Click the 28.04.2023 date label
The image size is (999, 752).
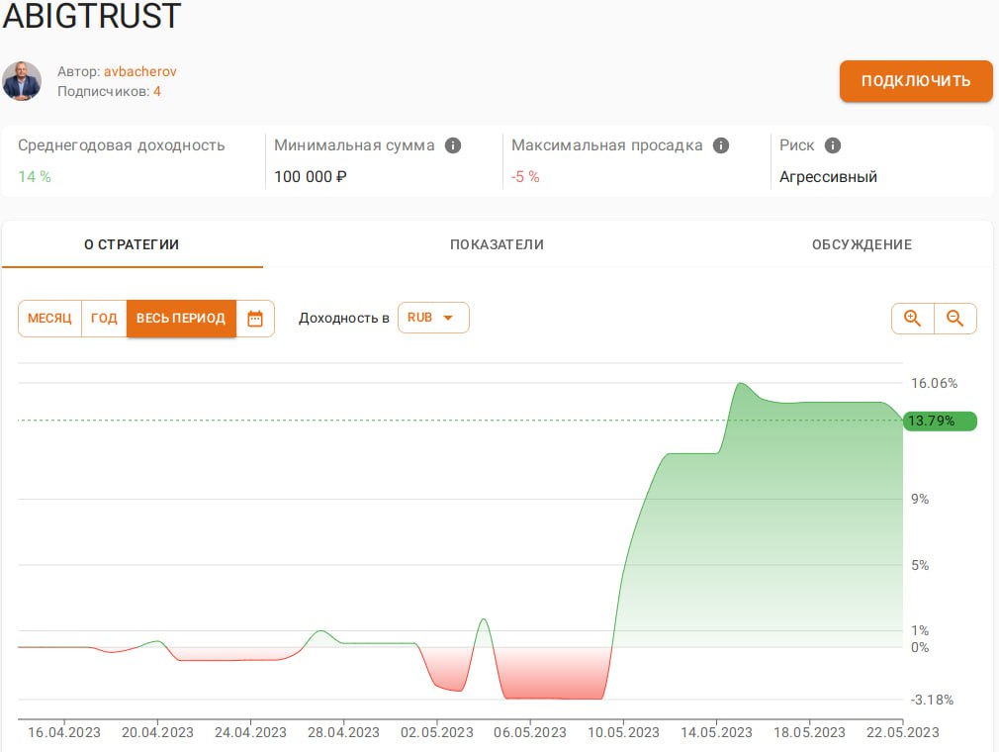(343, 733)
